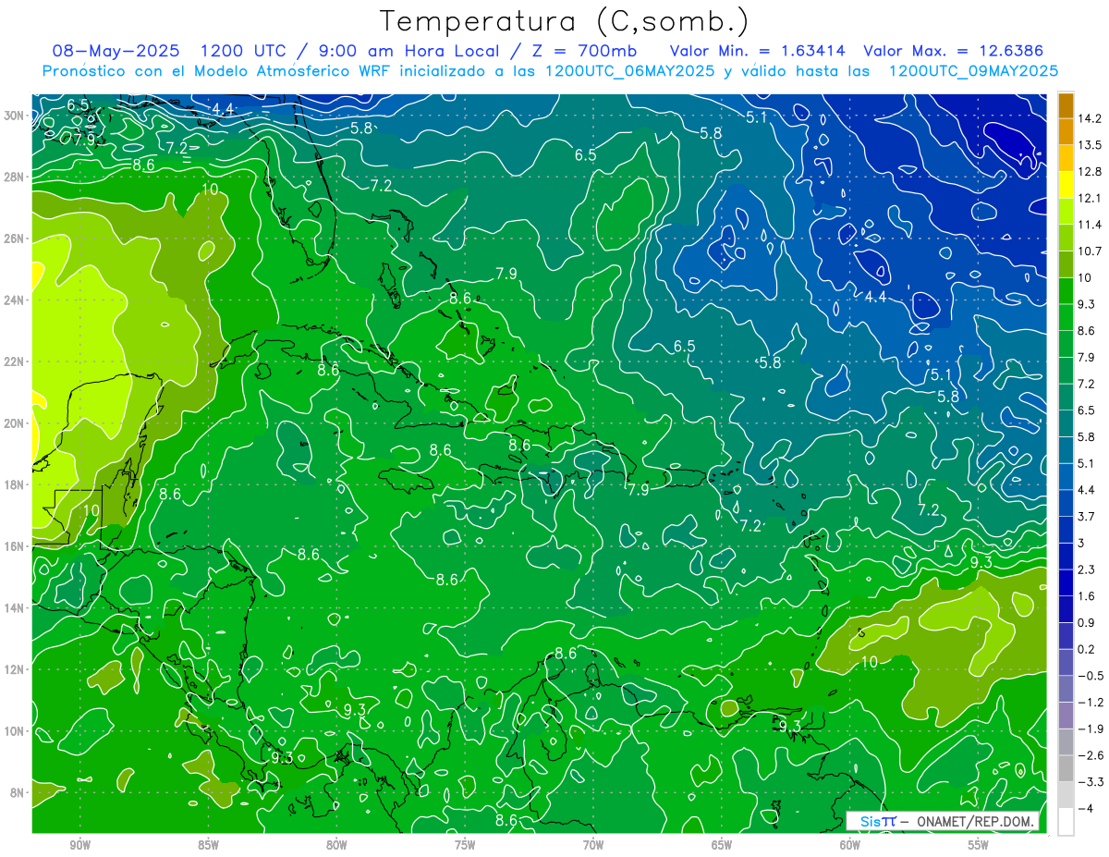
Task: Click the 90W longitude axis label
Action: coord(80,845)
